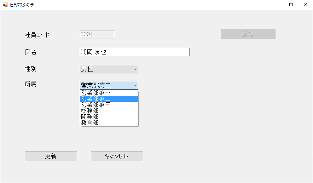Collapse the open 所属 dropdown arrow
This screenshot has width=313, height=183.
[x=135, y=85]
